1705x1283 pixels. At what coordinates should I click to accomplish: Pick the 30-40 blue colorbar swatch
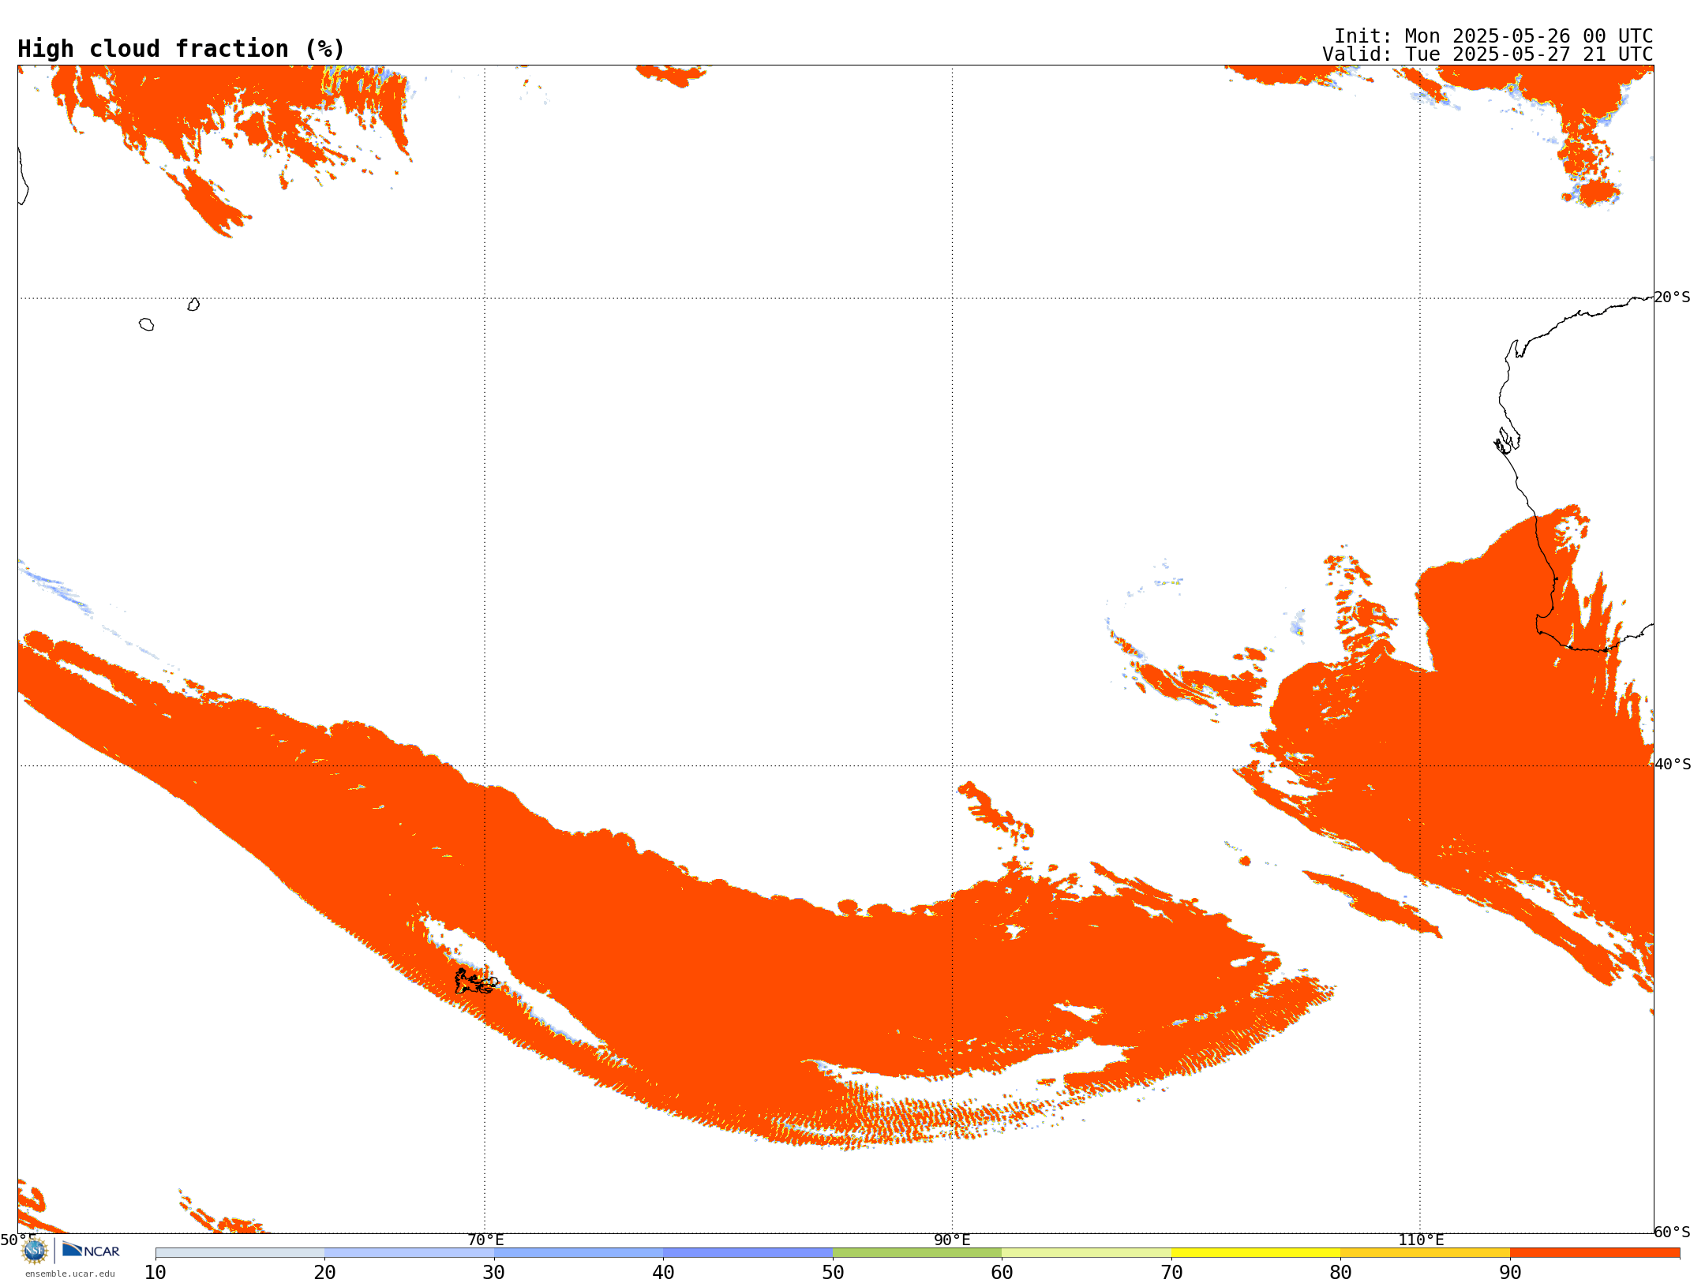click(579, 1253)
